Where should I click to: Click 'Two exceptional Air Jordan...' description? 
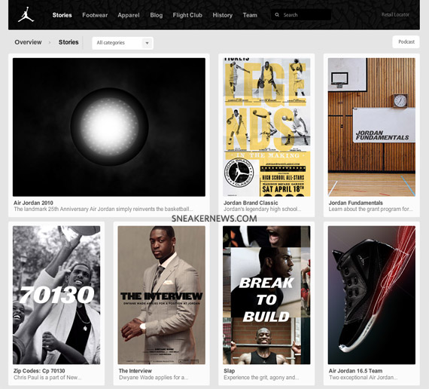tap(363, 378)
